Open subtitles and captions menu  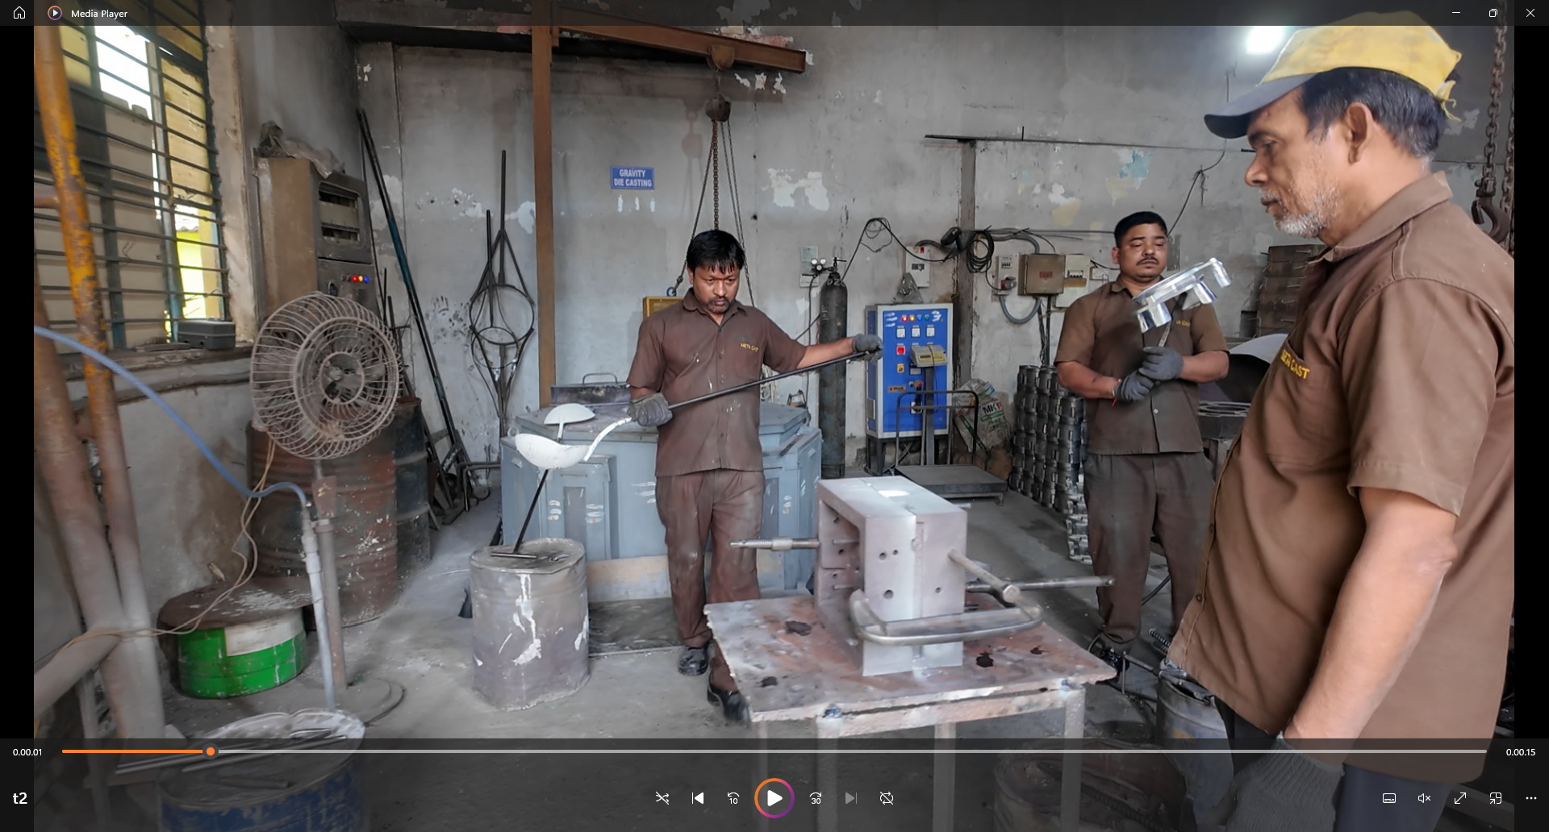click(x=1389, y=798)
